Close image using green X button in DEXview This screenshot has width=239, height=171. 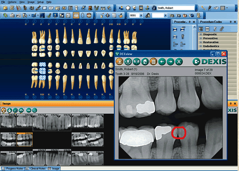point(179,62)
